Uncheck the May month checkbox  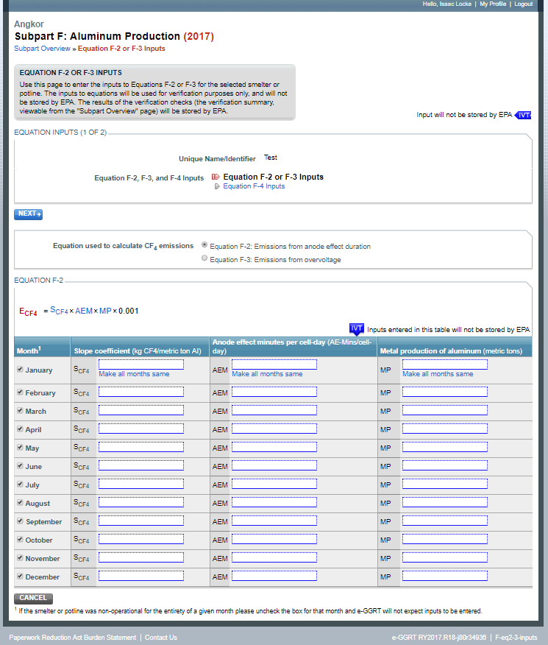pyautogui.click(x=20, y=447)
